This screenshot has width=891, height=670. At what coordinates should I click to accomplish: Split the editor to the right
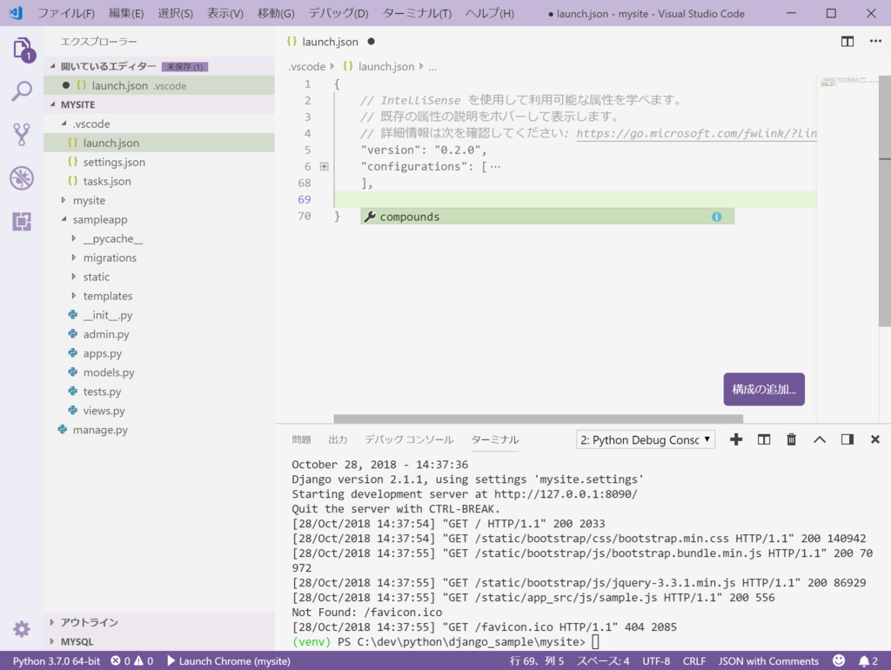pyautogui.click(x=847, y=42)
